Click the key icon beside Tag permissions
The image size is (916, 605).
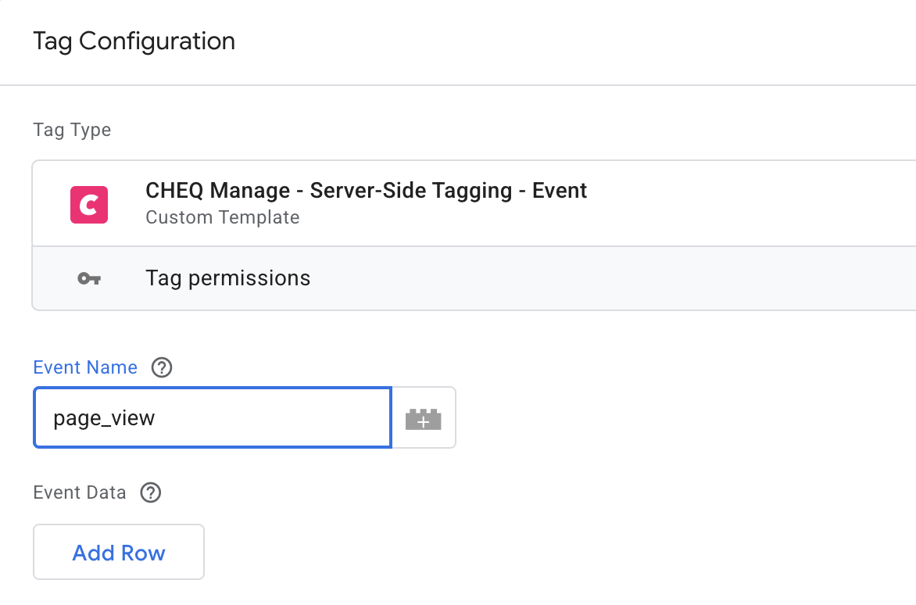click(x=89, y=278)
